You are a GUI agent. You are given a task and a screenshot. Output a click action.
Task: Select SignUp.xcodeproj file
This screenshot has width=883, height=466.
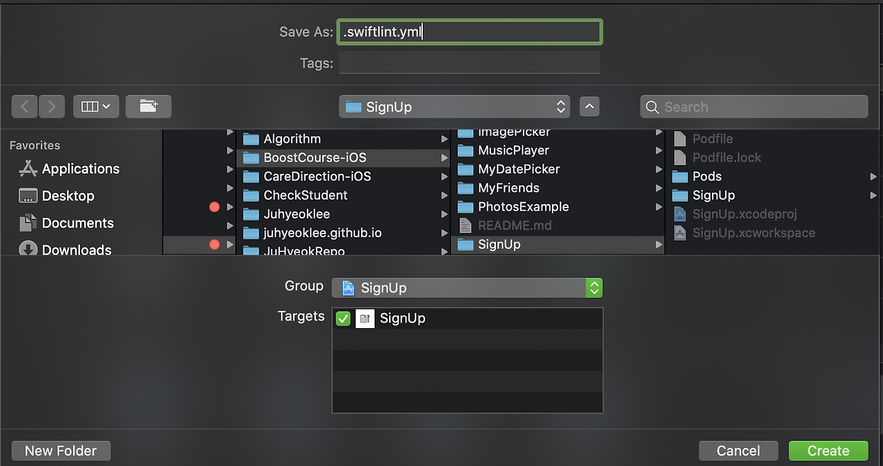(x=735, y=214)
